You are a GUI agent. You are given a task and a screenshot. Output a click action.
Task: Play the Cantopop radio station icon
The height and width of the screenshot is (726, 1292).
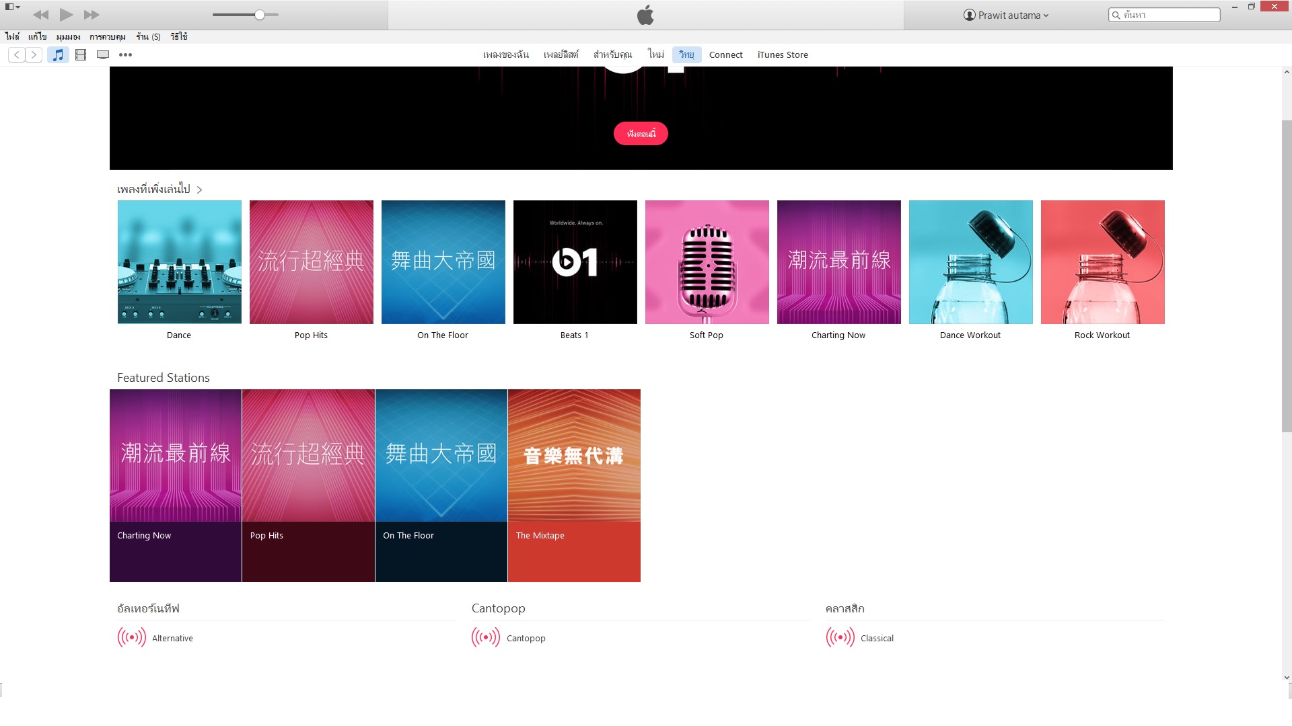pyautogui.click(x=486, y=637)
